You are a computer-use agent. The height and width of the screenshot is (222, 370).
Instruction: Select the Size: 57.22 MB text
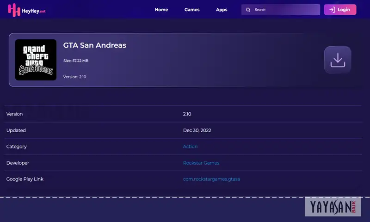76,61
